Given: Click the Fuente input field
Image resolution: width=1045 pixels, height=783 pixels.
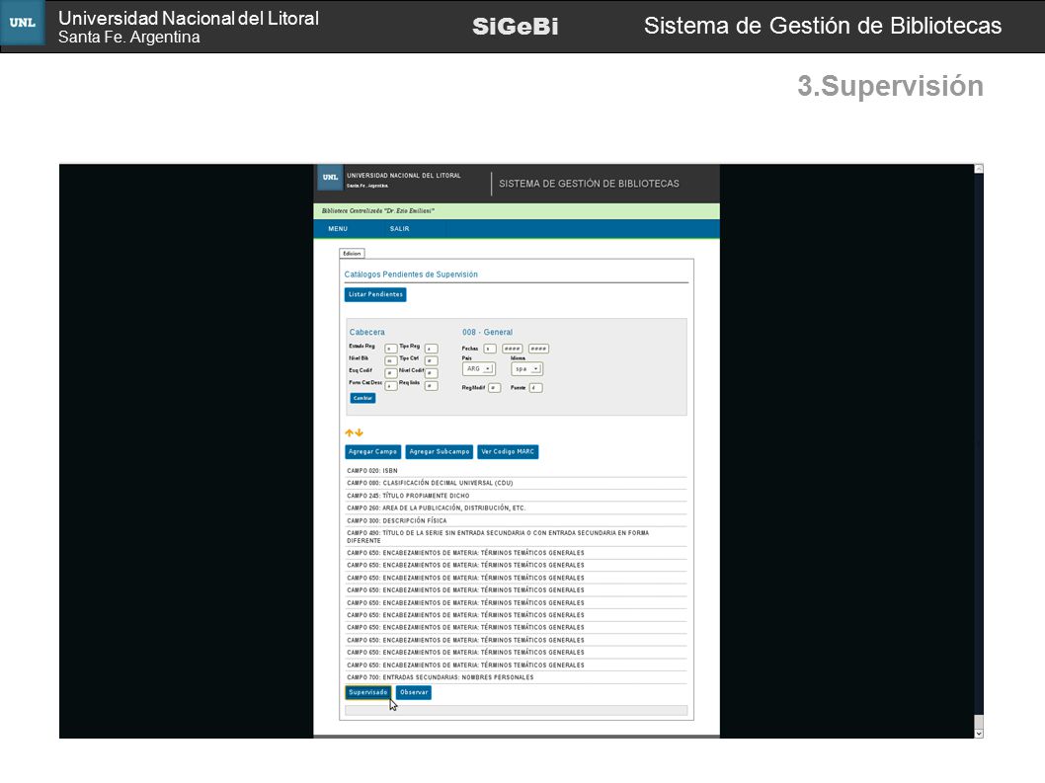Looking at the screenshot, I should point(535,388).
